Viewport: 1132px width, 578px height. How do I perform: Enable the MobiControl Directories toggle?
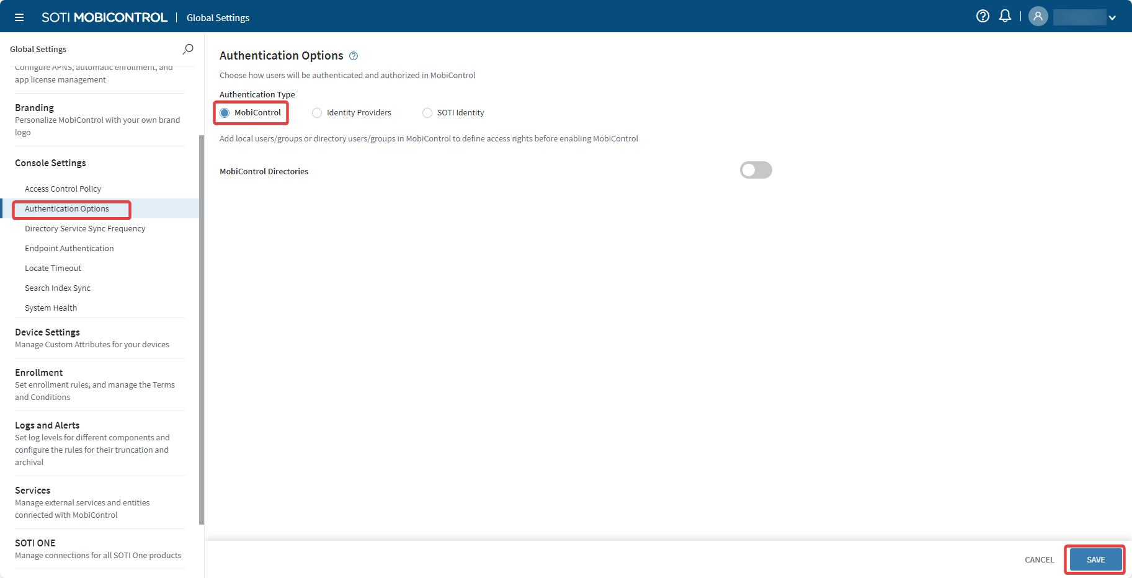[x=755, y=169]
